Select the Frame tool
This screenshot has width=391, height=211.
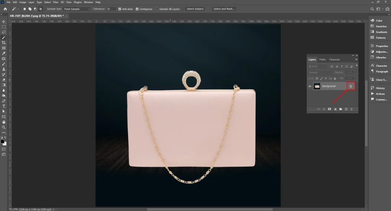coord(4,48)
